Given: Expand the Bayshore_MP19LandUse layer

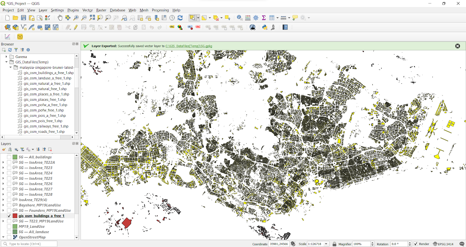Looking at the screenshot, I should point(3,205).
